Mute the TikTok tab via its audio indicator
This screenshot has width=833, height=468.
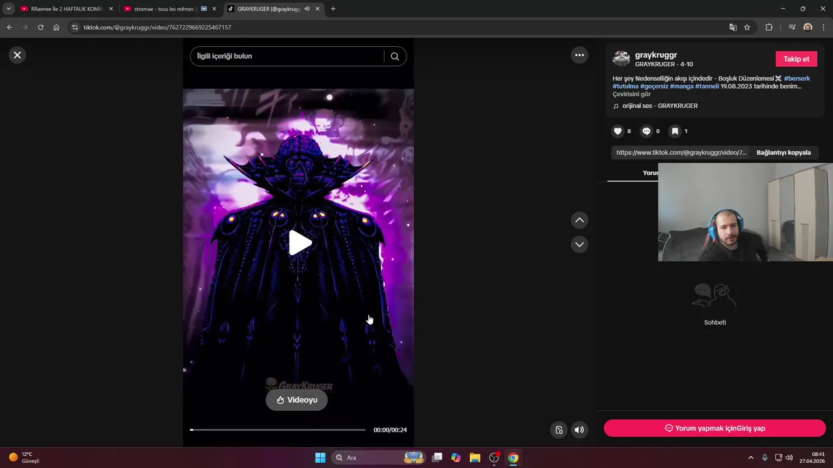pos(307,9)
